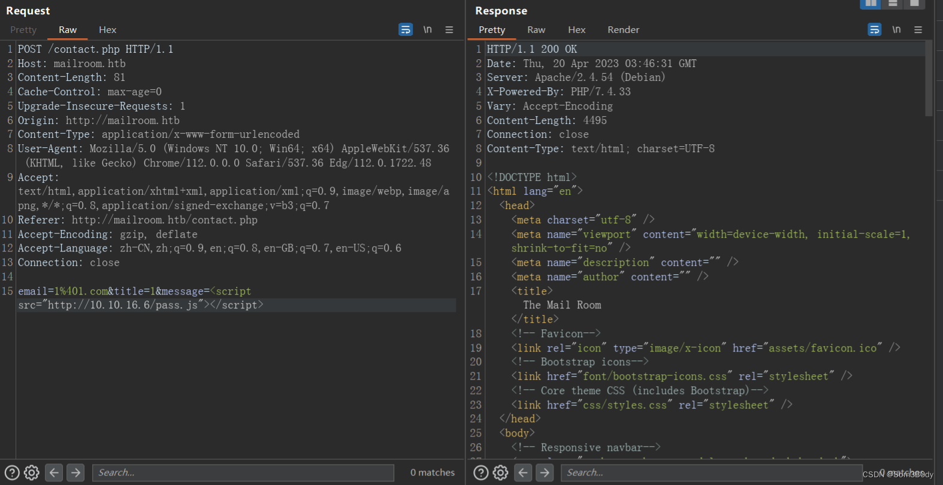The image size is (943, 485).
Task: Click the favicon.ico link tag line
Action: click(706, 348)
